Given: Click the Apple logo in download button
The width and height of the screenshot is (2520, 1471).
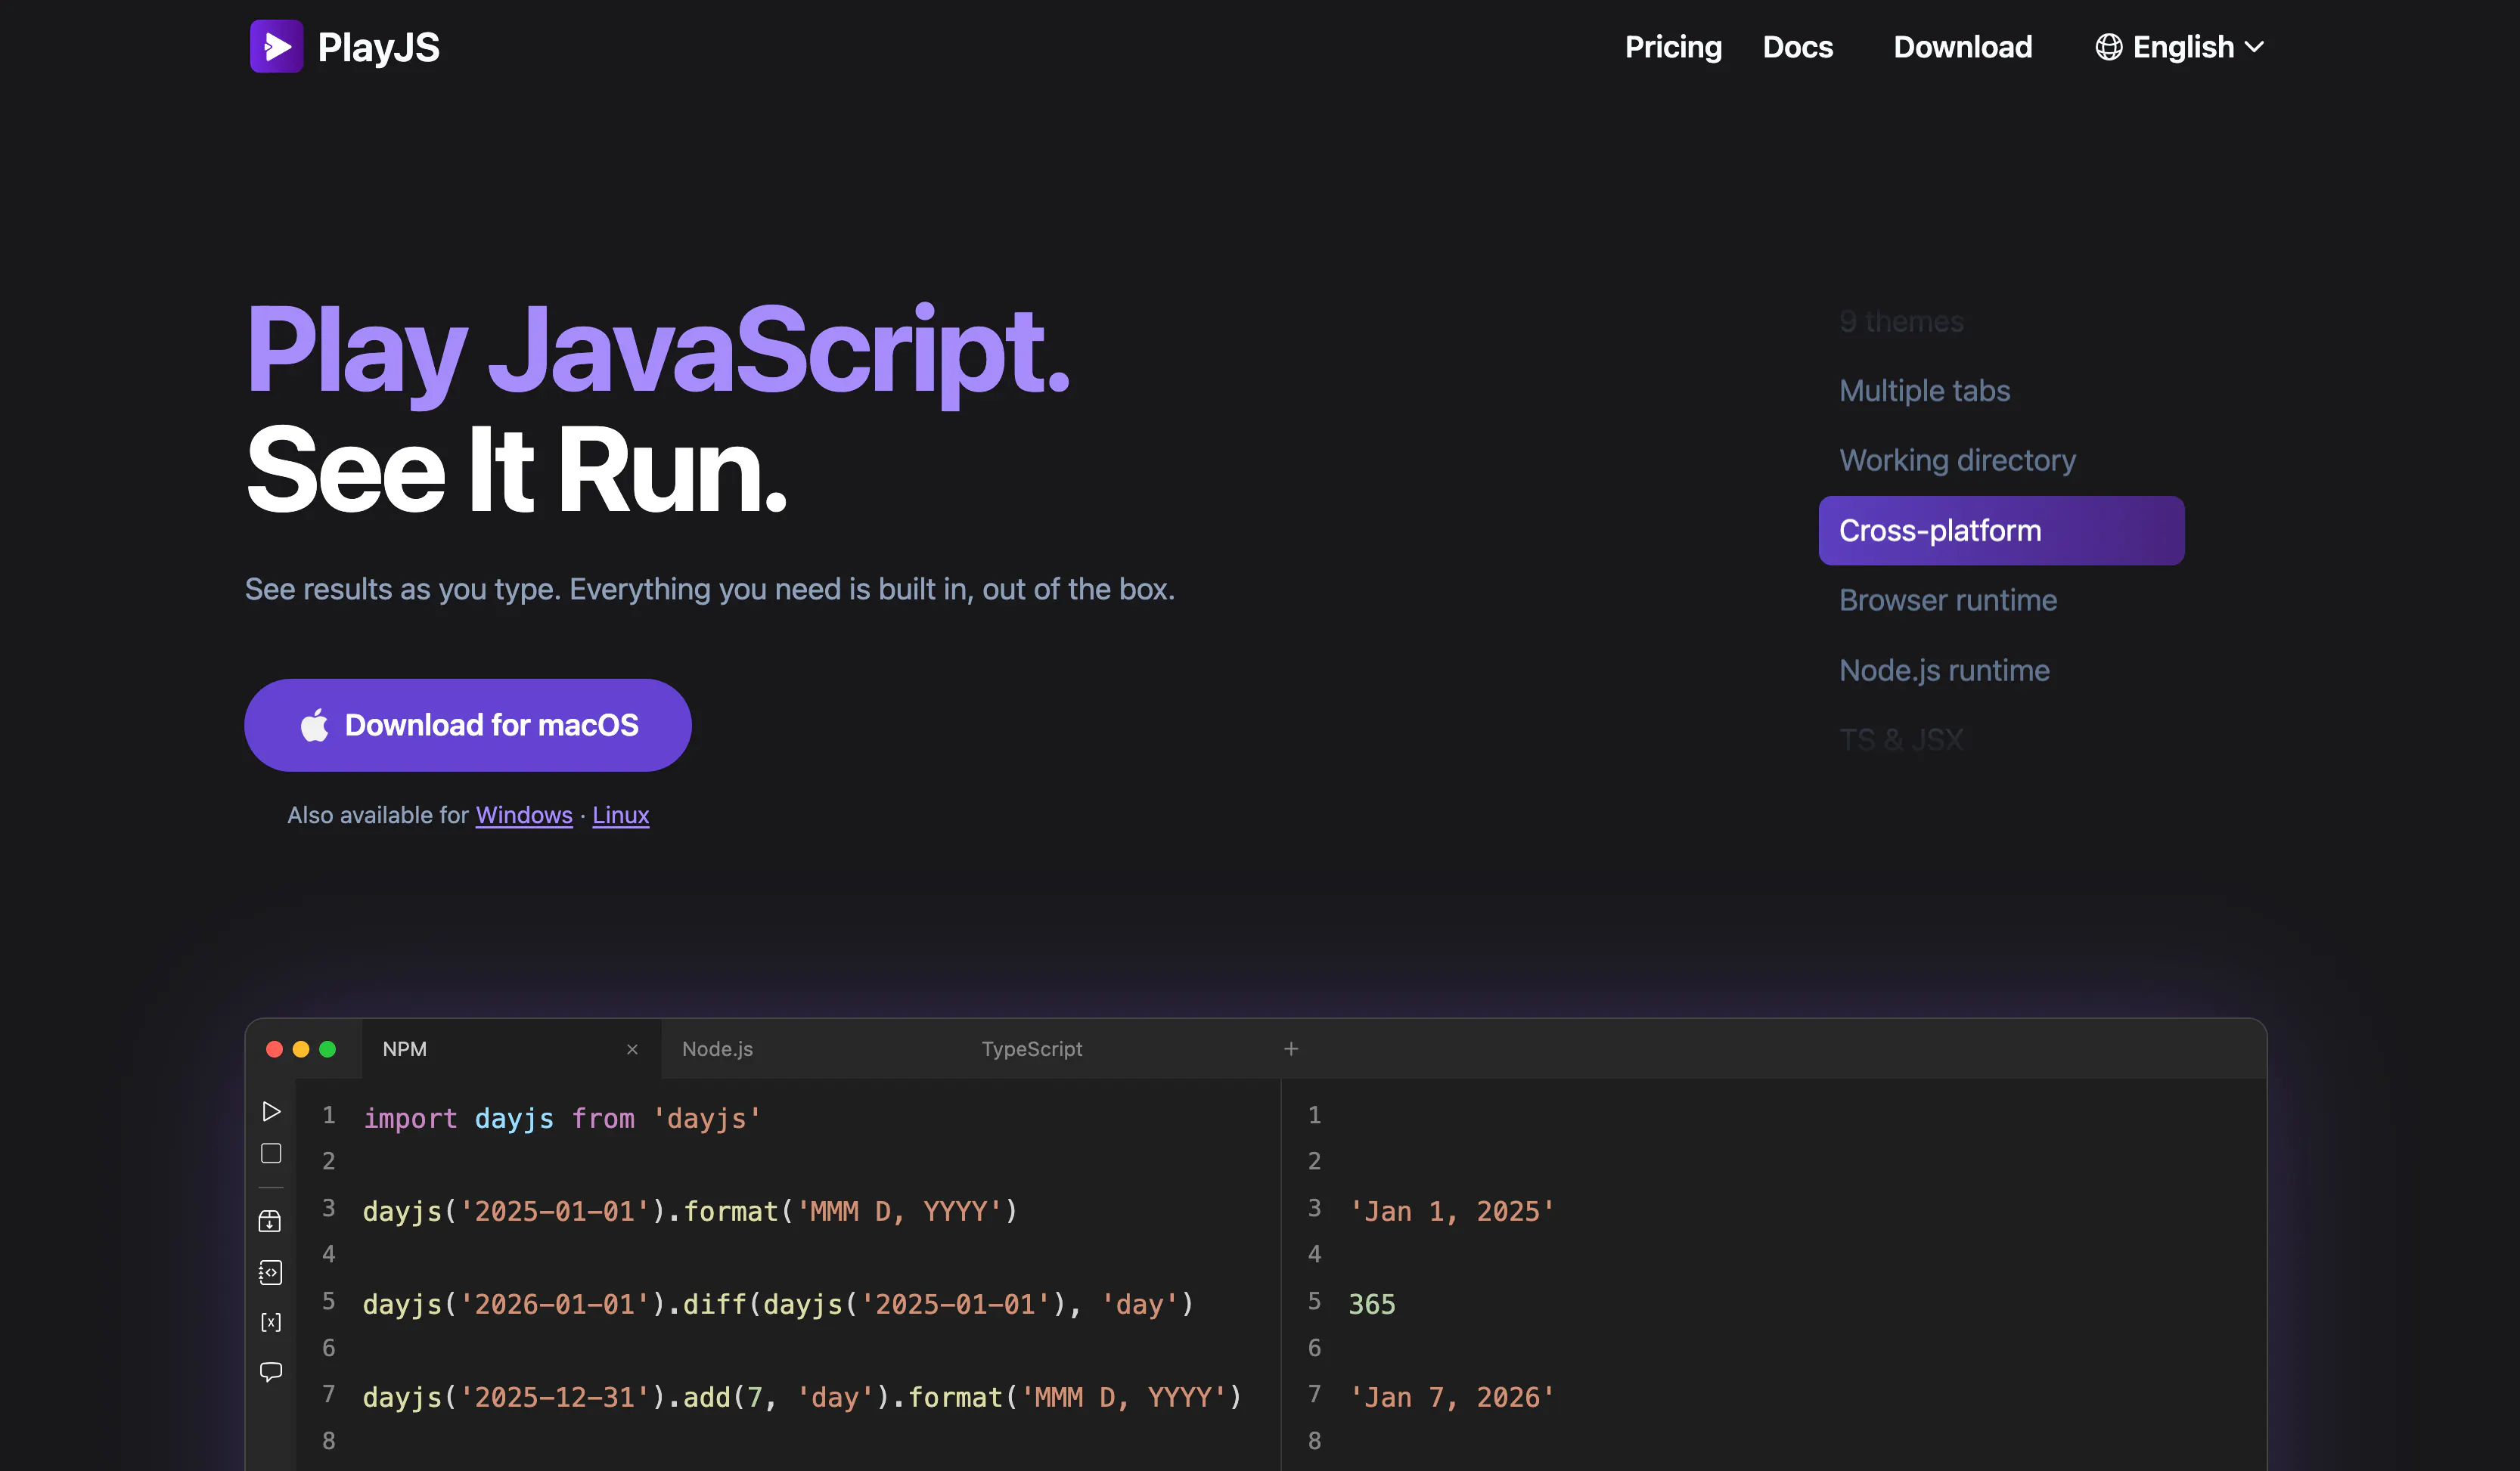Looking at the screenshot, I should pos(315,724).
